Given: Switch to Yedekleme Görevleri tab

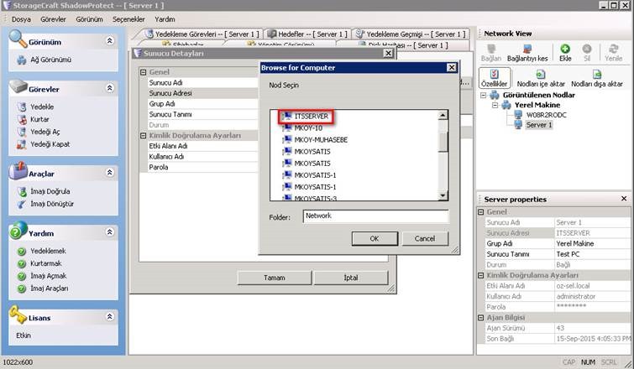Looking at the screenshot, I should (202, 34).
